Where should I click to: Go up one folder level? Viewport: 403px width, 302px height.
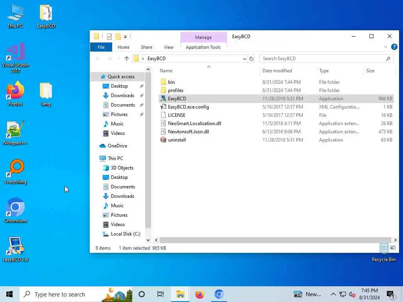[126, 59]
